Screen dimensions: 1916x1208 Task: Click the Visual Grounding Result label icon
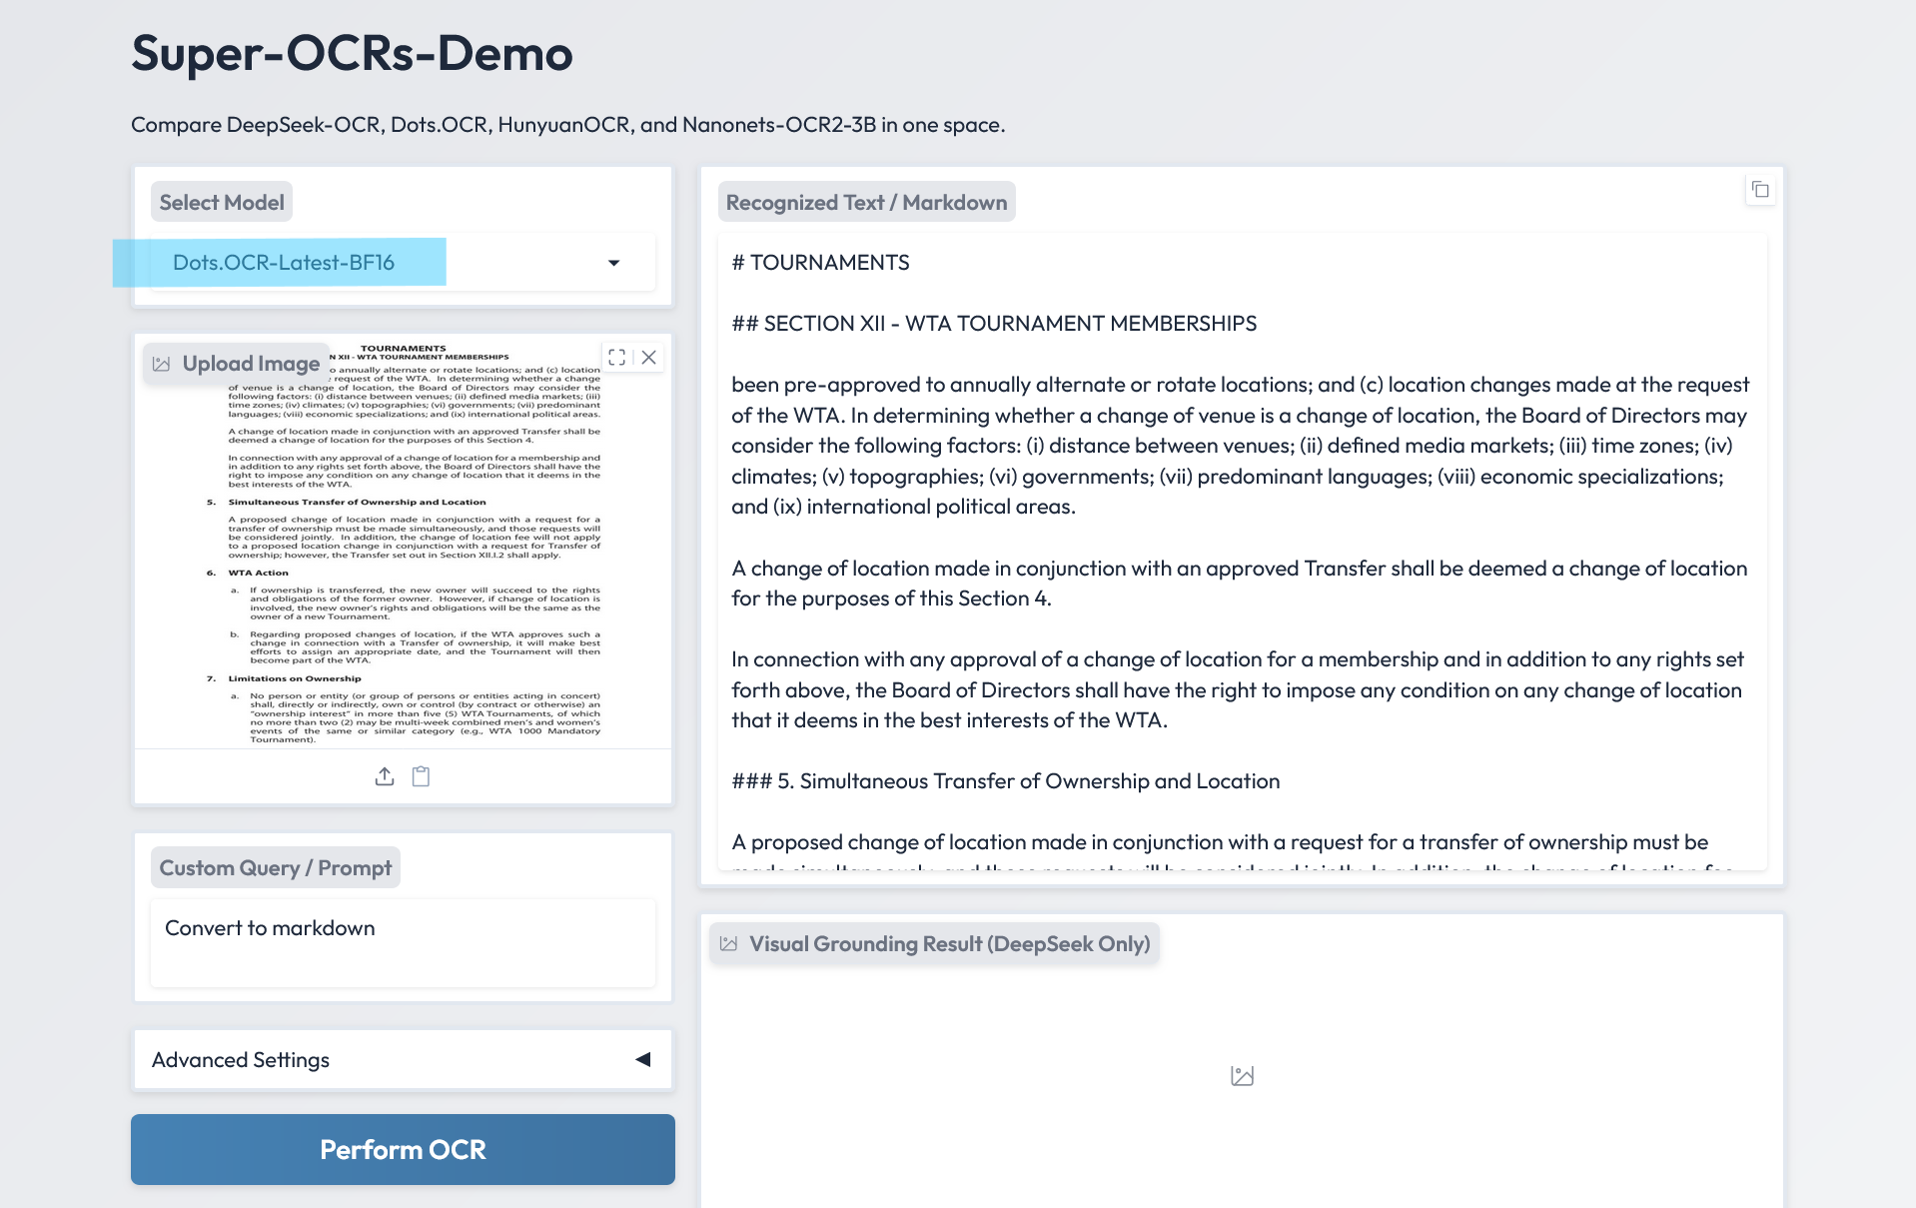(729, 944)
